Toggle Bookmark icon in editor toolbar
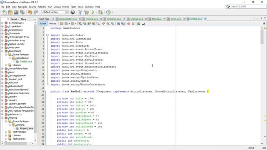 [113, 24]
